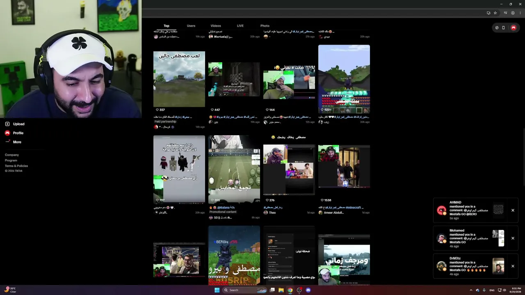
Task: Open the Minecraft video with 1251 likes
Action: [x=344, y=79]
